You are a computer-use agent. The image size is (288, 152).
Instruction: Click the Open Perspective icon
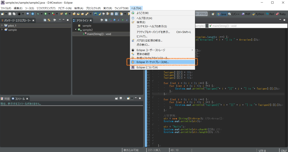coord(213,14)
